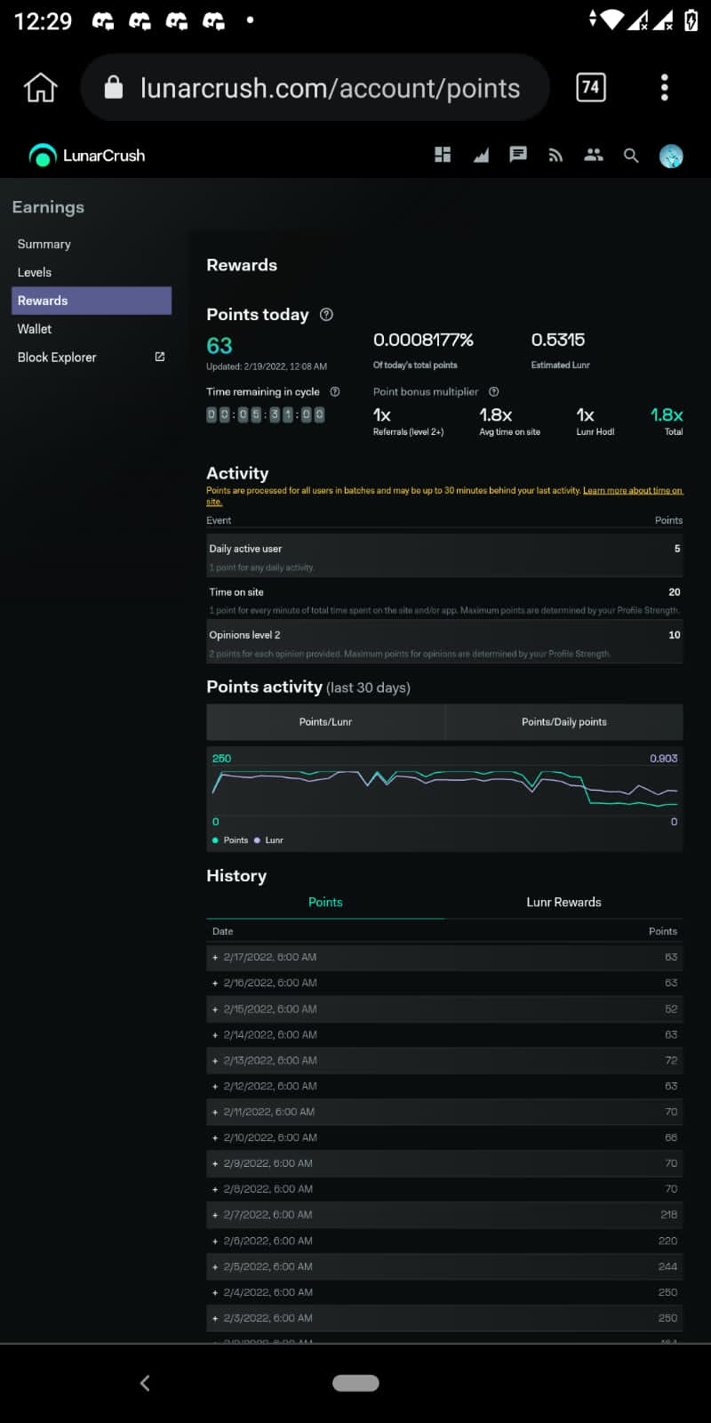
Task: Open Wallet in the Earnings sidebar
Action: click(x=35, y=329)
